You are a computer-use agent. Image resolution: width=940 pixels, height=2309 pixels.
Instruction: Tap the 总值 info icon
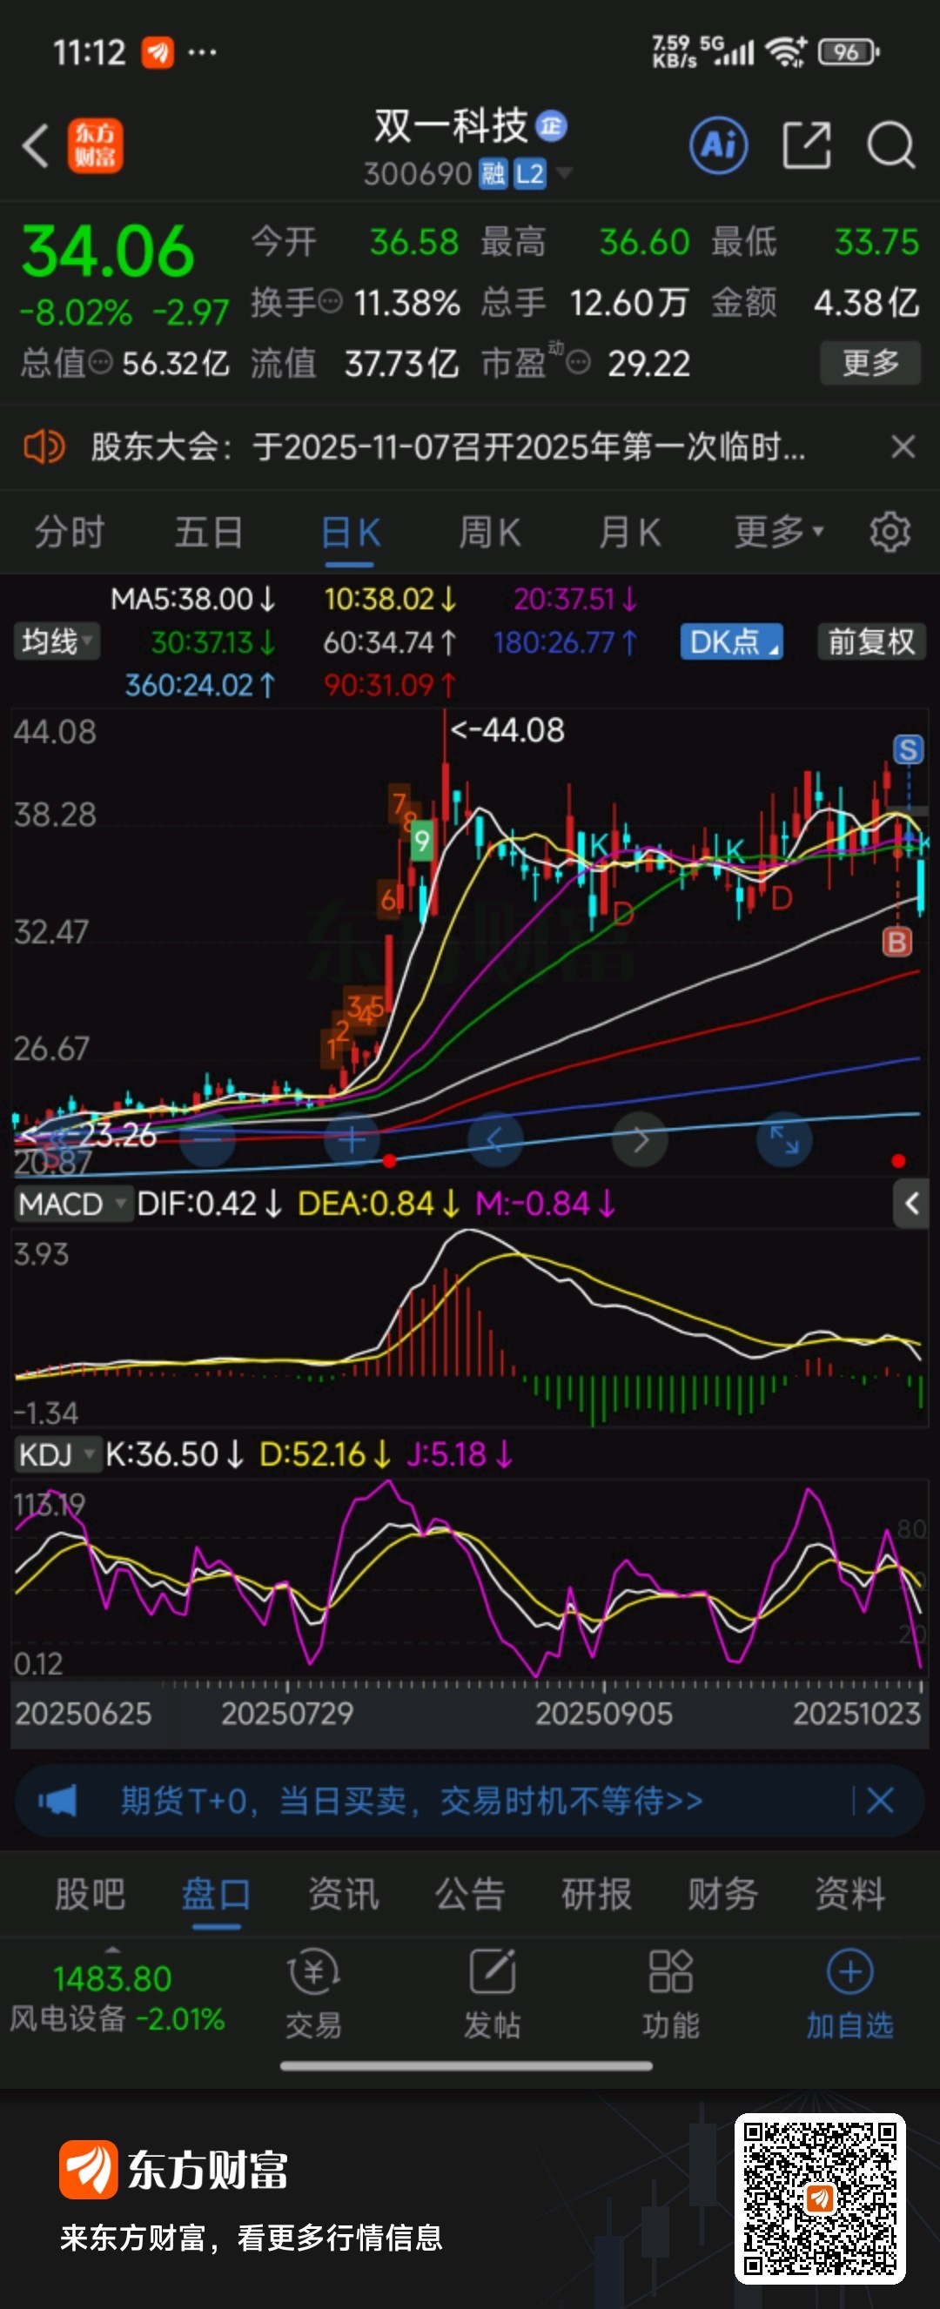[x=100, y=363]
